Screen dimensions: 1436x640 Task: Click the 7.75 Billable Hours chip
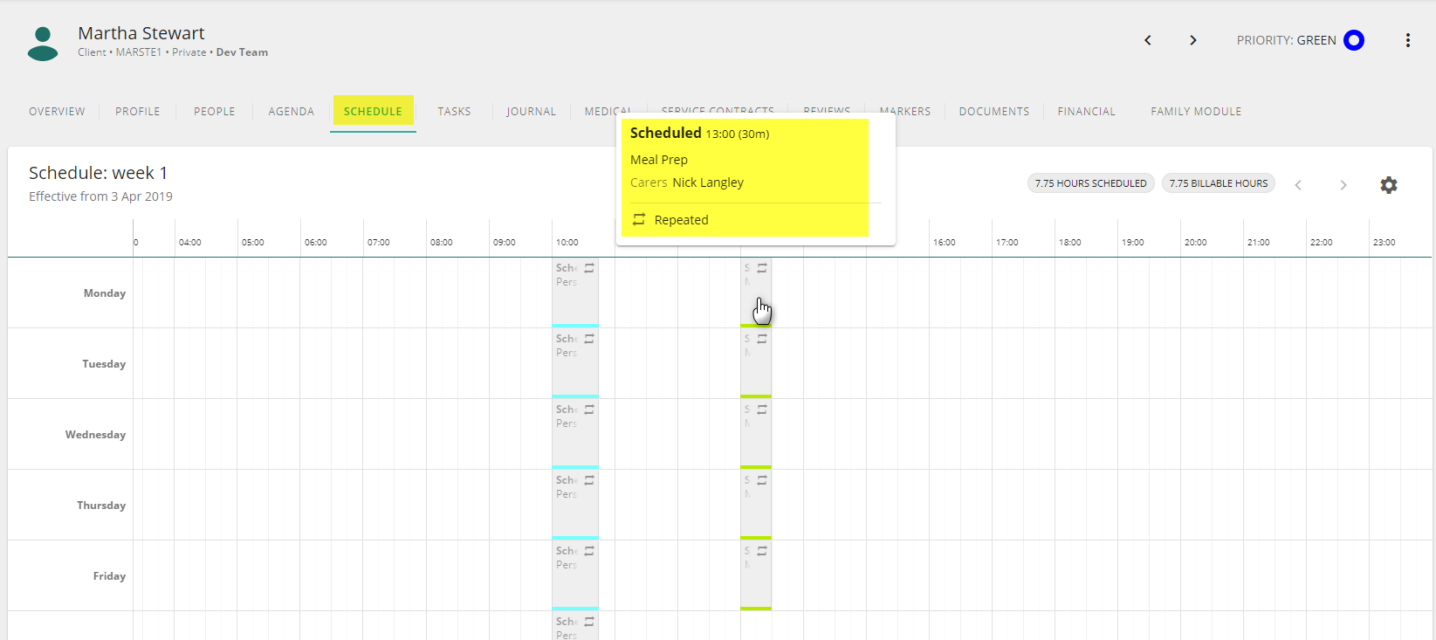tap(1219, 183)
